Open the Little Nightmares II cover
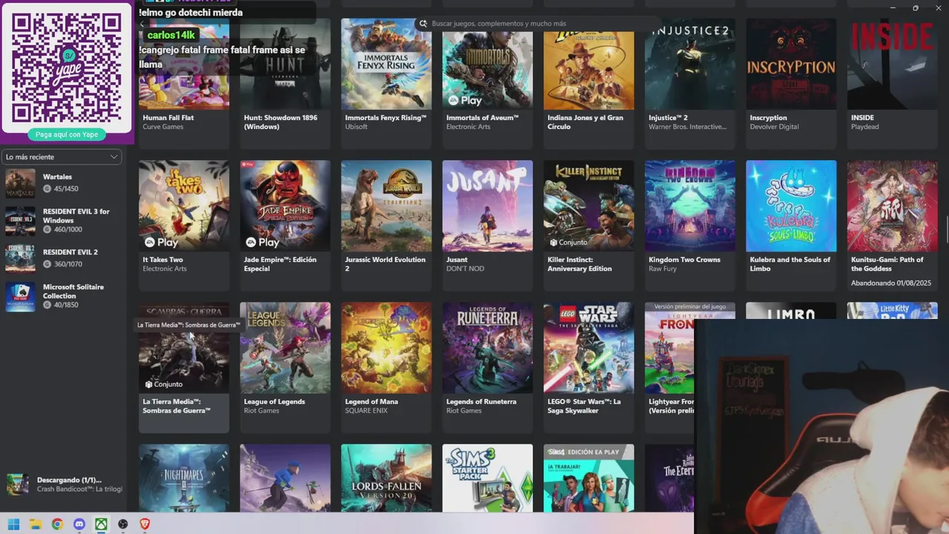Viewport: 949px width, 534px height. click(184, 478)
